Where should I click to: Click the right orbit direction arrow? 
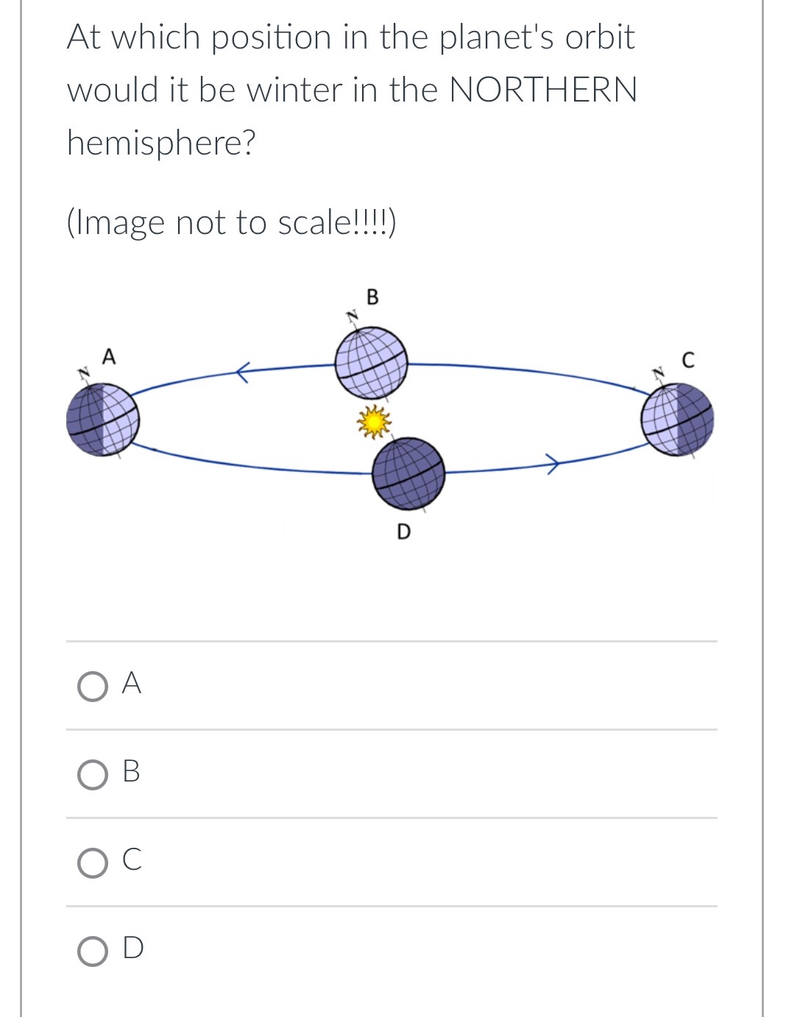[x=553, y=464]
